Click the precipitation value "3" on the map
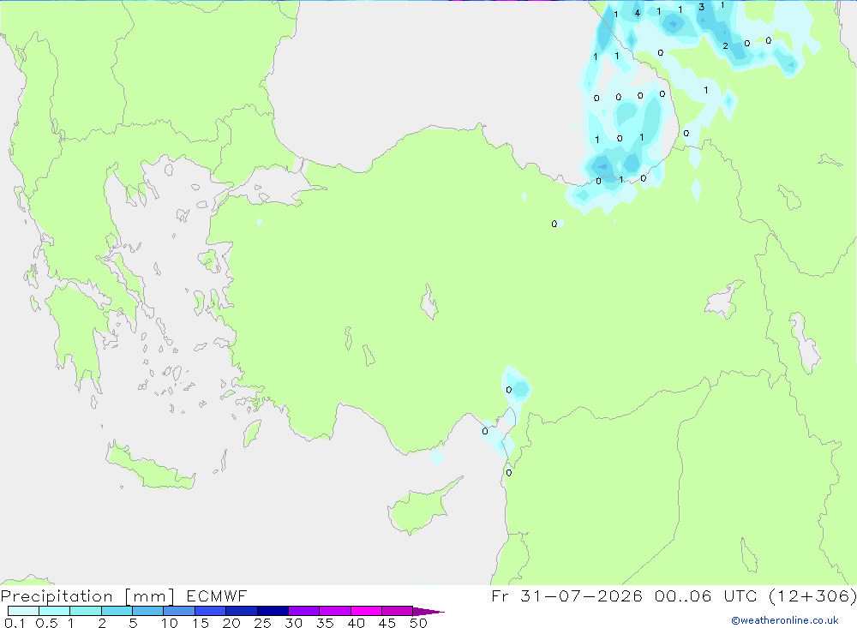The height and width of the screenshot is (628, 857). [x=701, y=7]
